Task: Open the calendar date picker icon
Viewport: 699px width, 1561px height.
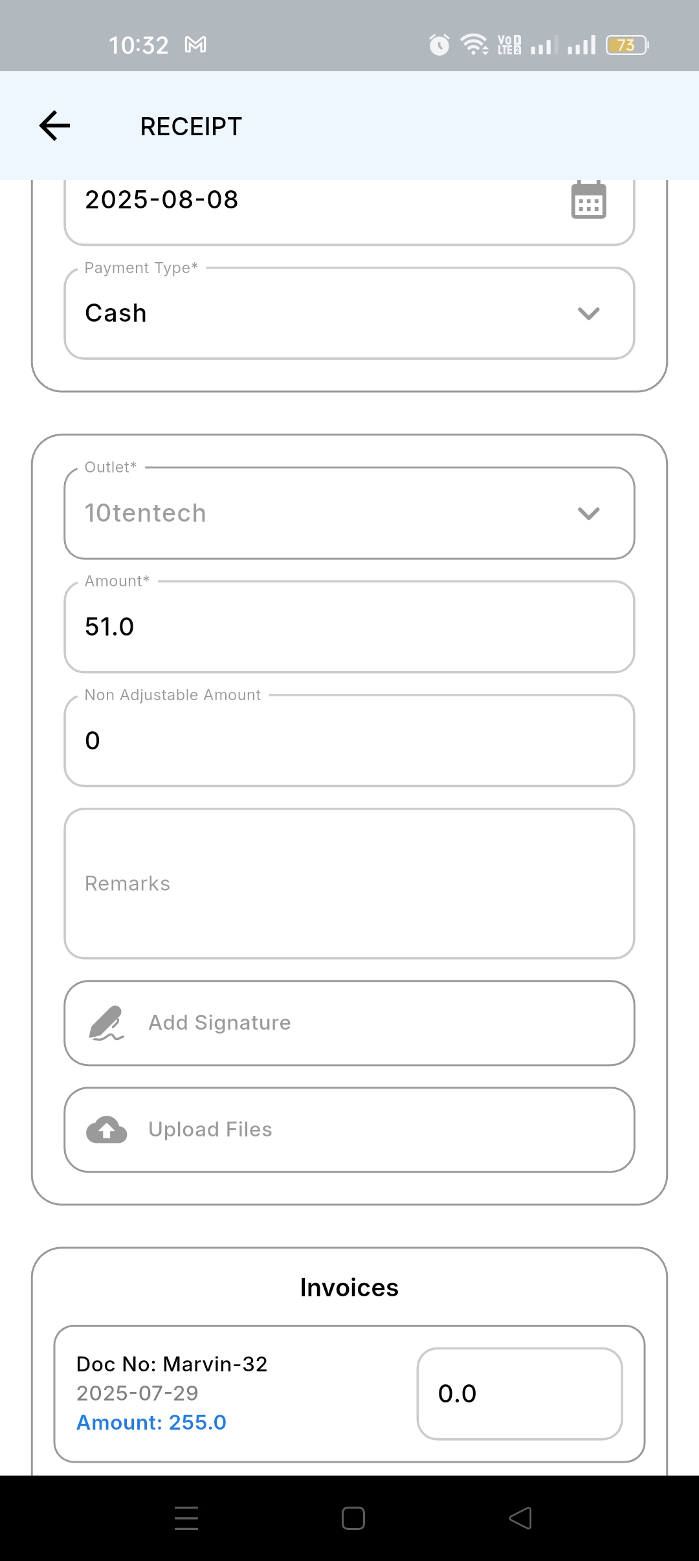Action: (588, 200)
